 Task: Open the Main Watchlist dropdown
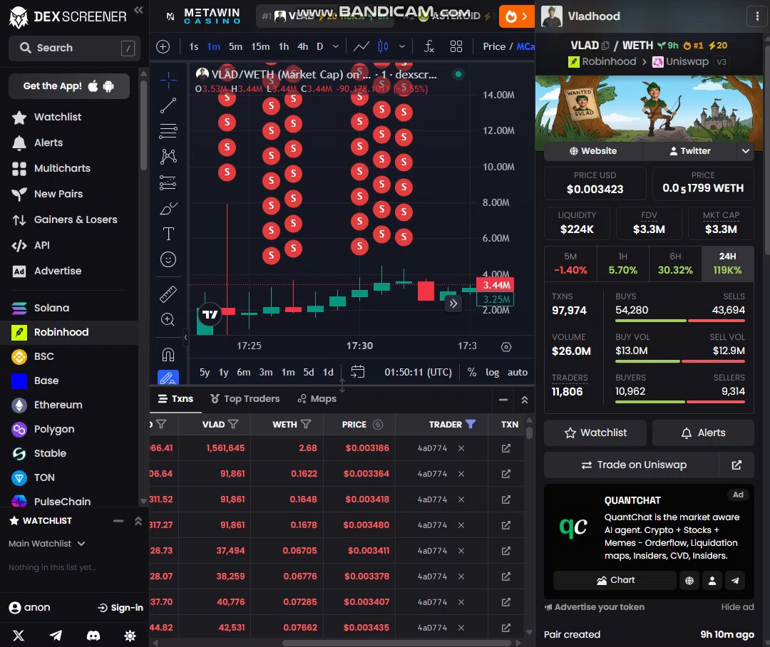[x=46, y=544]
